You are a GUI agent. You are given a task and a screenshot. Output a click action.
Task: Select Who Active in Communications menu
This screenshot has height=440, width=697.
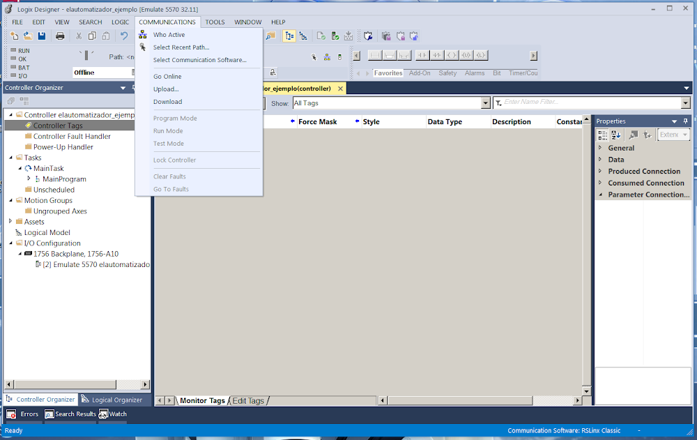pos(169,34)
